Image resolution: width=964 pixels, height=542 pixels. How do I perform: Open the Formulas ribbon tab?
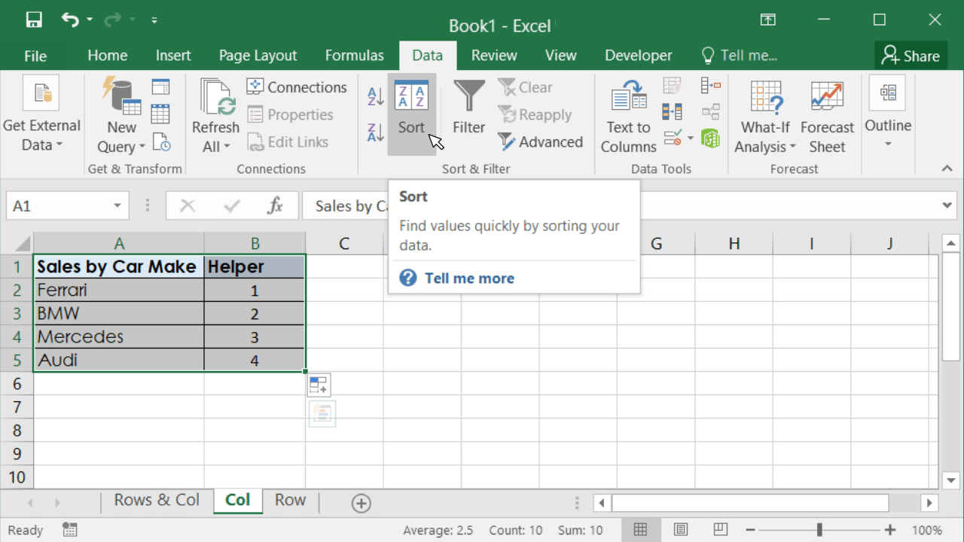pos(354,56)
